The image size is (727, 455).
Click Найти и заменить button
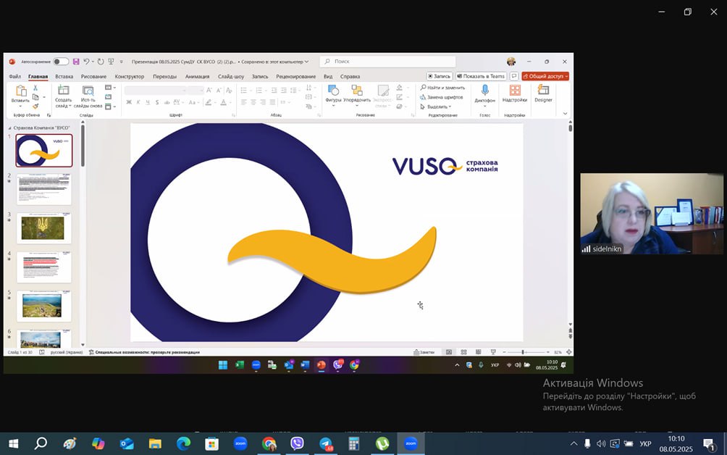442,88
